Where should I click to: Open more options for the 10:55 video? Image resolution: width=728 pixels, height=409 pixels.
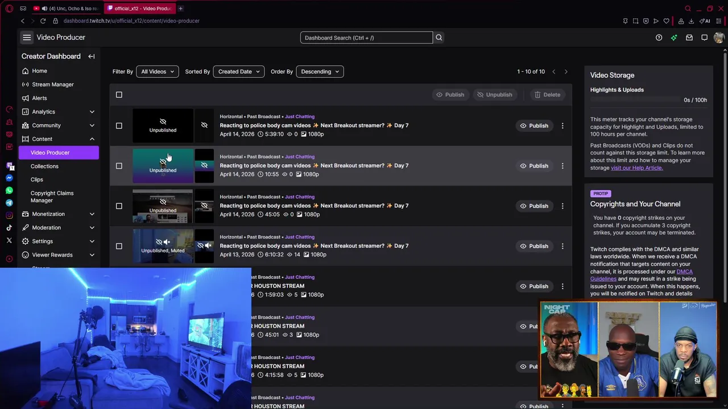562,166
